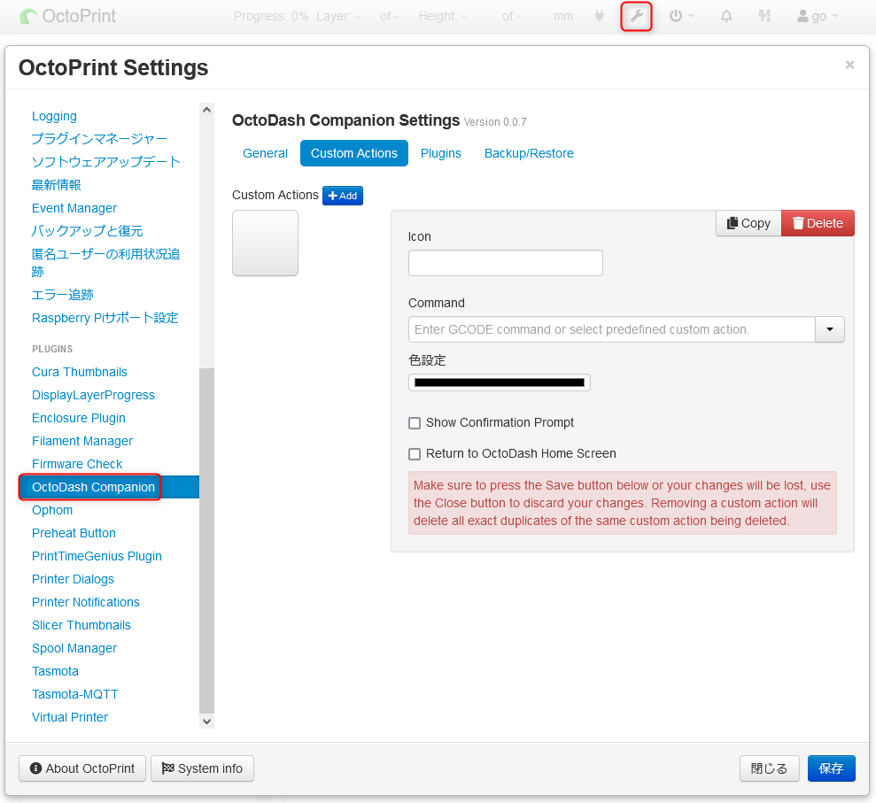Image resolution: width=876 pixels, height=803 pixels.
Task: Open Firmware Check settings
Action: pos(77,464)
